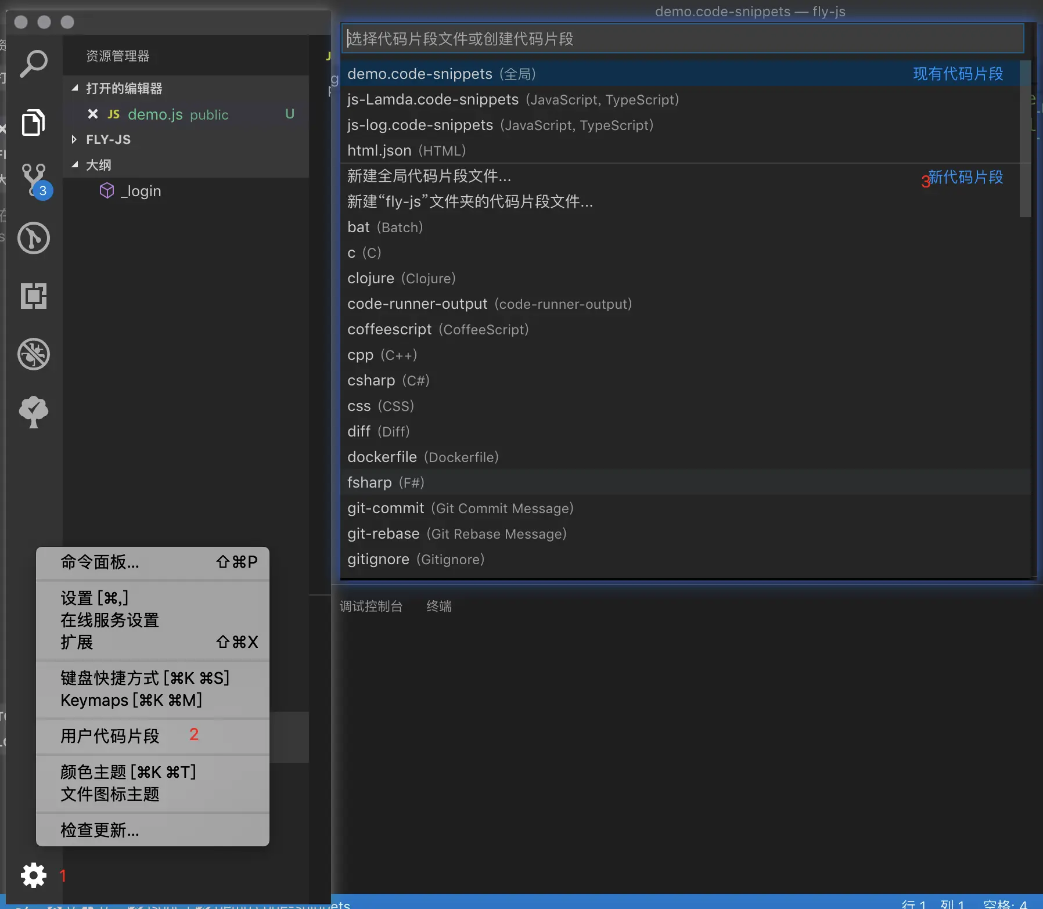This screenshot has height=909, width=1043.
Task: Open 扩展 from the manage menu
Action: click(153, 642)
